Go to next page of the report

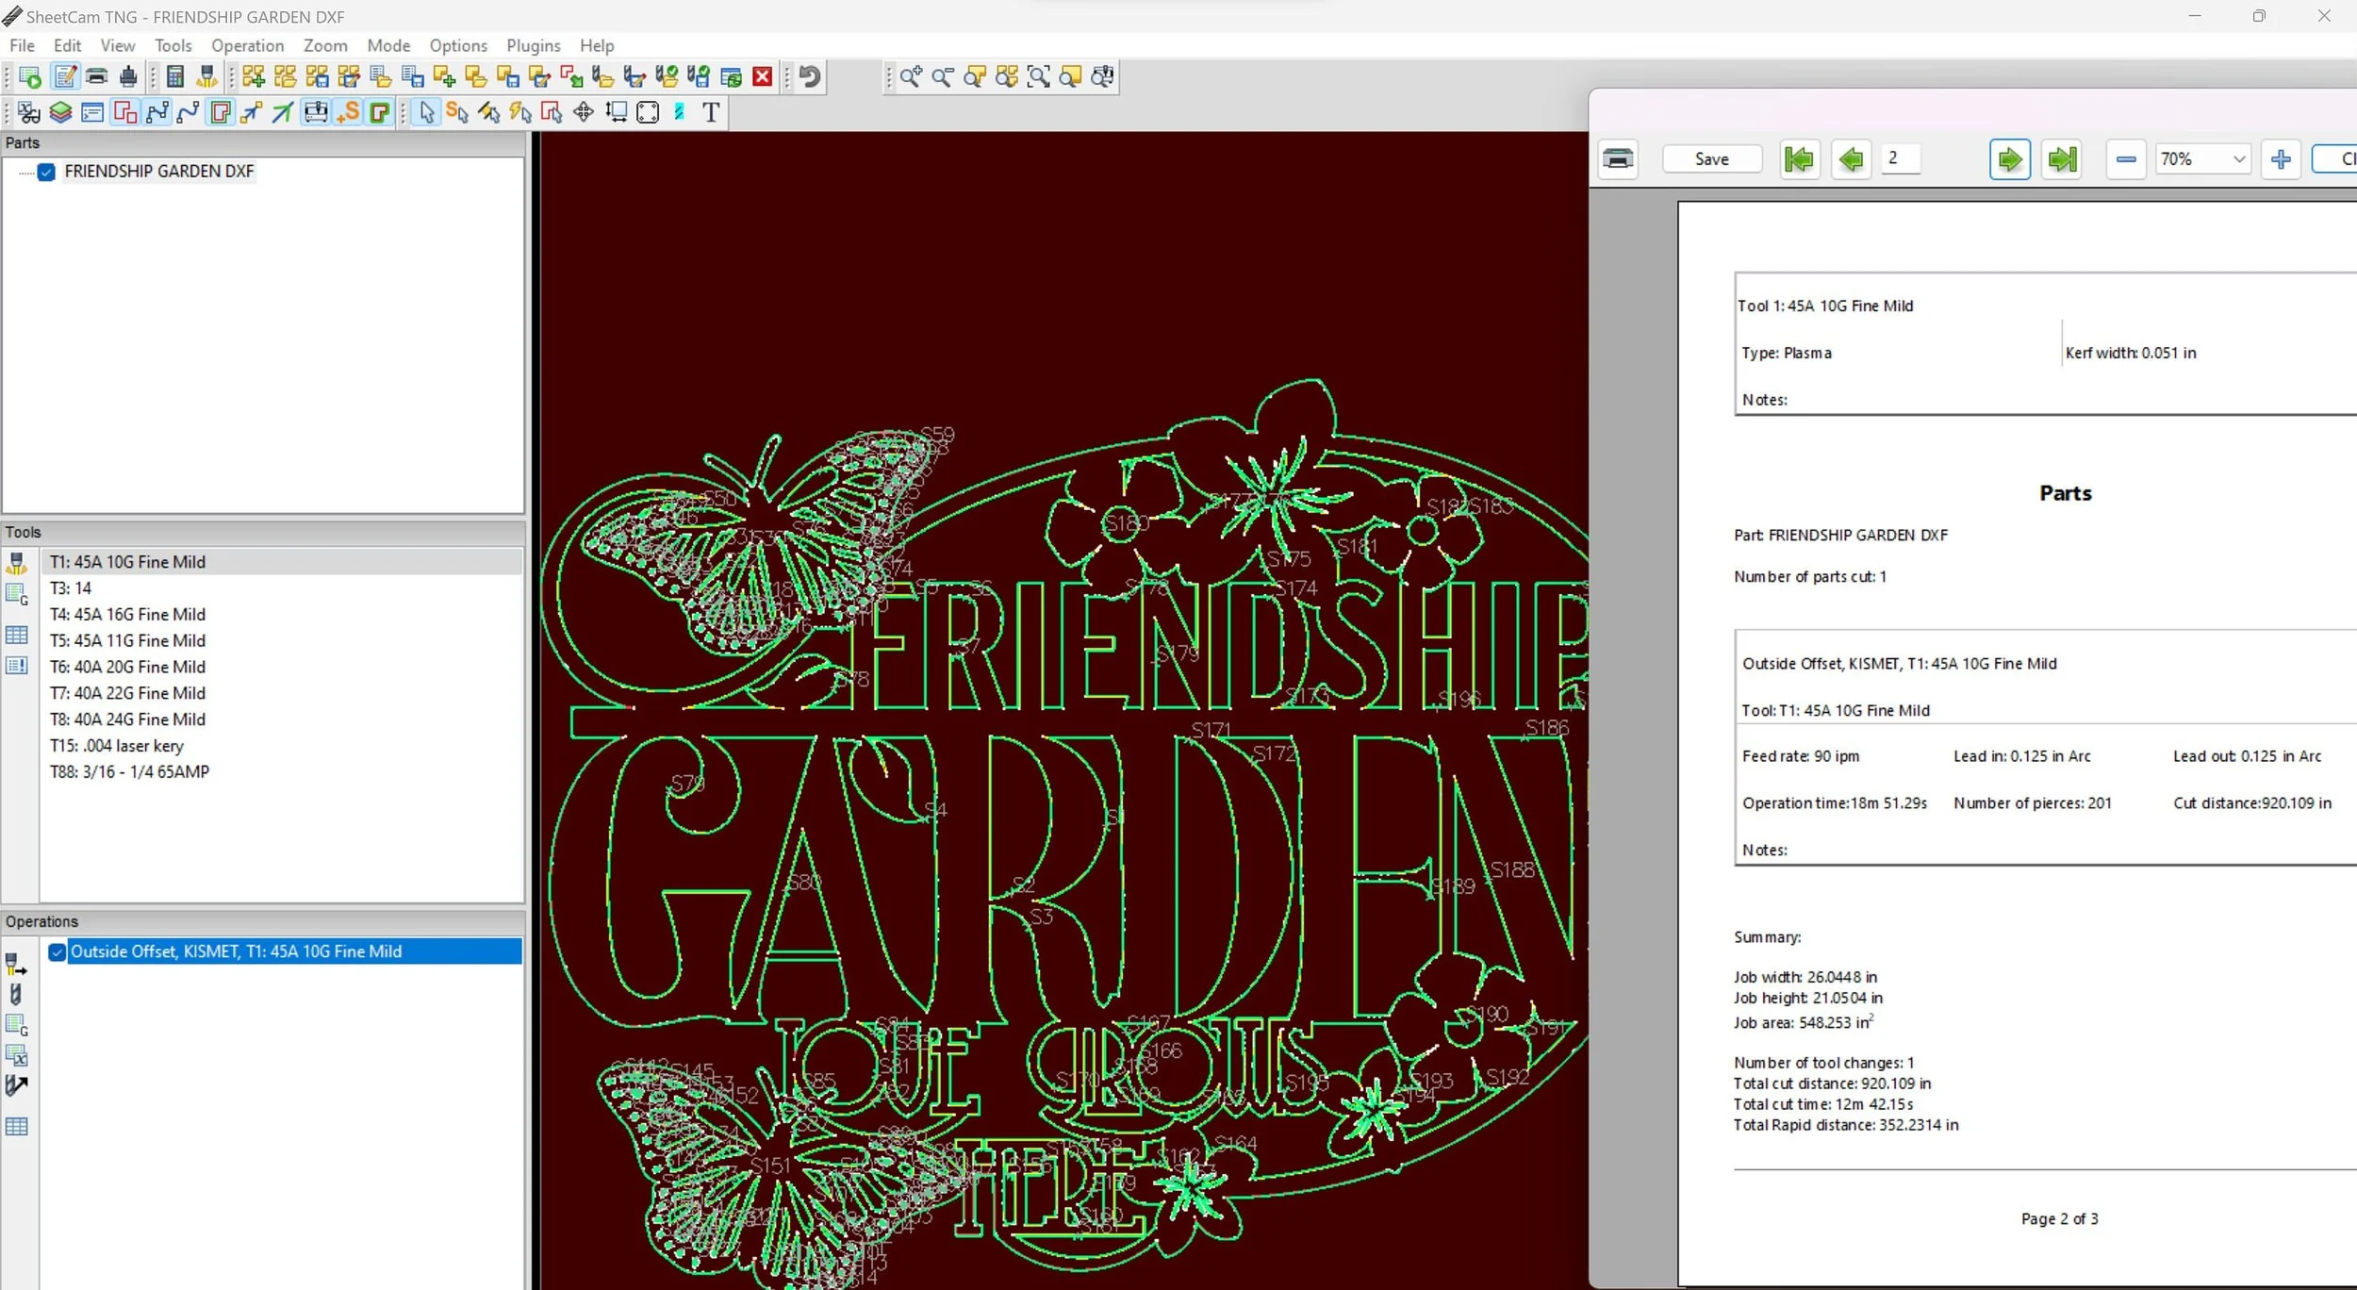[x=2009, y=159]
